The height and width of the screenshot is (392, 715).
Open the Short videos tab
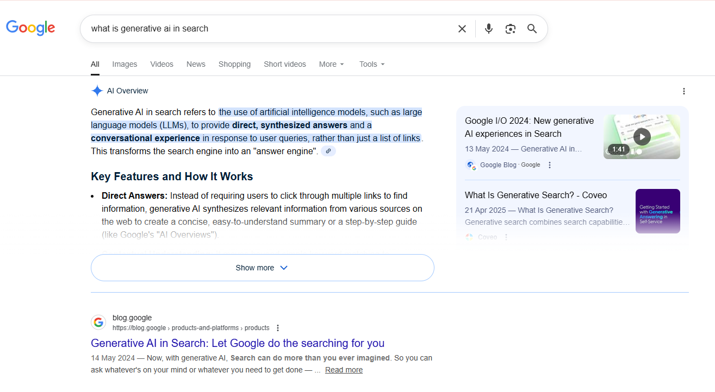(285, 64)
